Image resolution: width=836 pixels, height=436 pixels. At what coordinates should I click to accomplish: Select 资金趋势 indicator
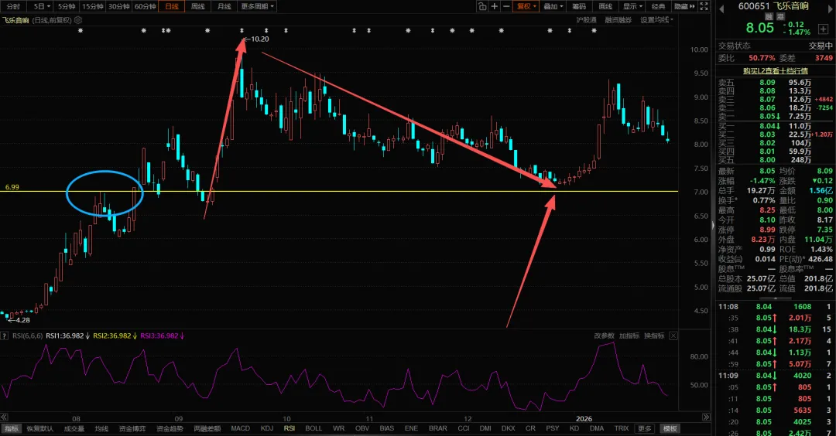point(170,428)
